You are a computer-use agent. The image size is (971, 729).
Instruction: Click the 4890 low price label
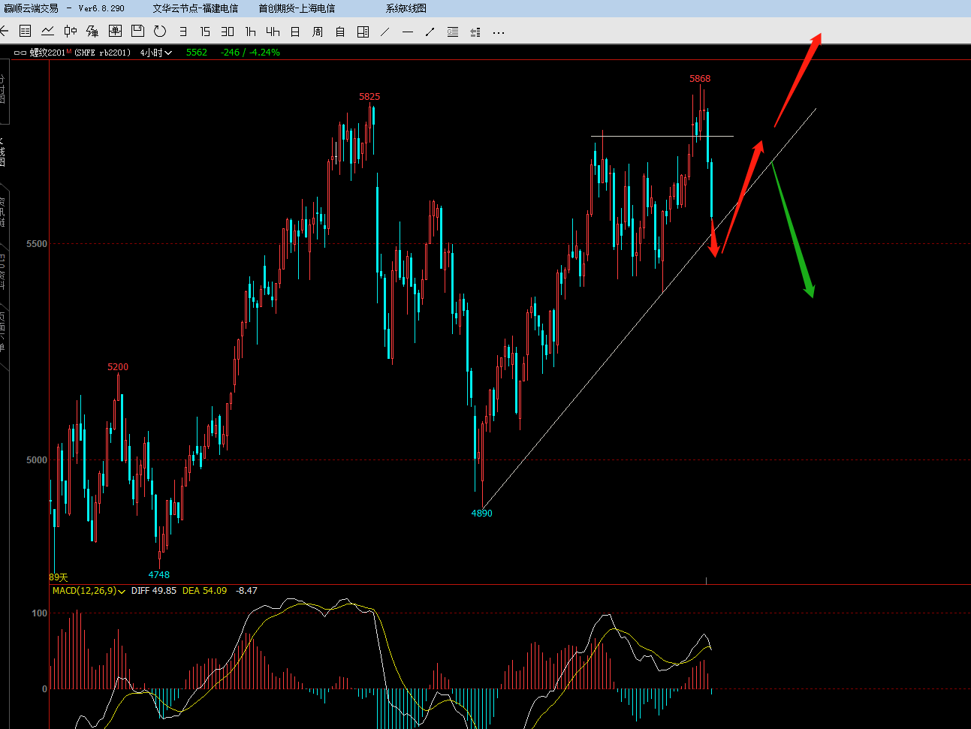pyautogui.click(x=481, y=514)
